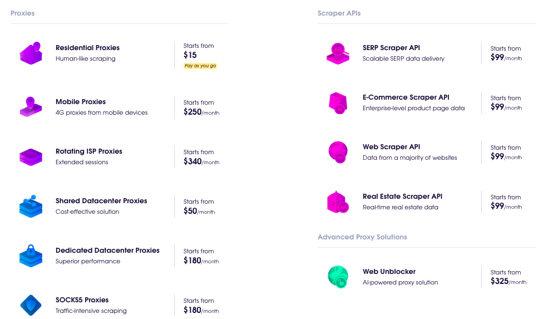Select the SOCKS5 Proxies shield icon
The height and width of the screenshot is (319, 543).
tap(31, 305)
